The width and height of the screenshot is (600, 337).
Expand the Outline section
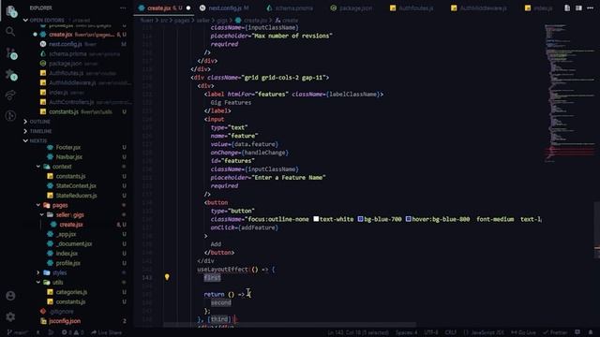coord(39,122)
